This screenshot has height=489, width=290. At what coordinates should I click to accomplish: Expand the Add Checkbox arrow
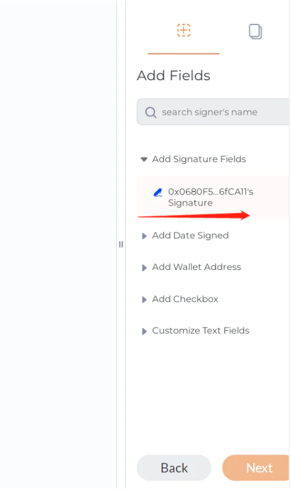click(144, 300)
